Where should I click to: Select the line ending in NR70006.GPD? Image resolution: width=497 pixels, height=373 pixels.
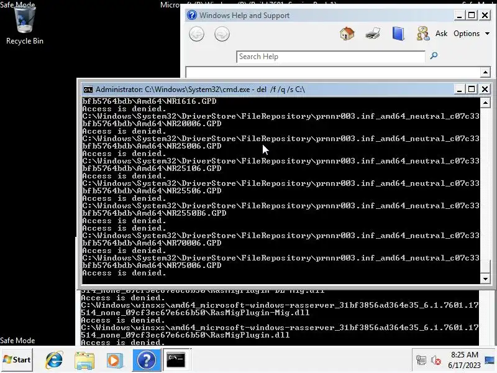pyautogui.click(x=152, y=243)
